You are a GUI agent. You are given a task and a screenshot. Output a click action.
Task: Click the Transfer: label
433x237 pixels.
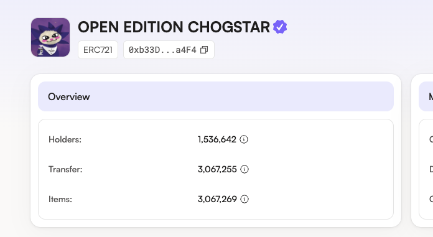(65, 169)
